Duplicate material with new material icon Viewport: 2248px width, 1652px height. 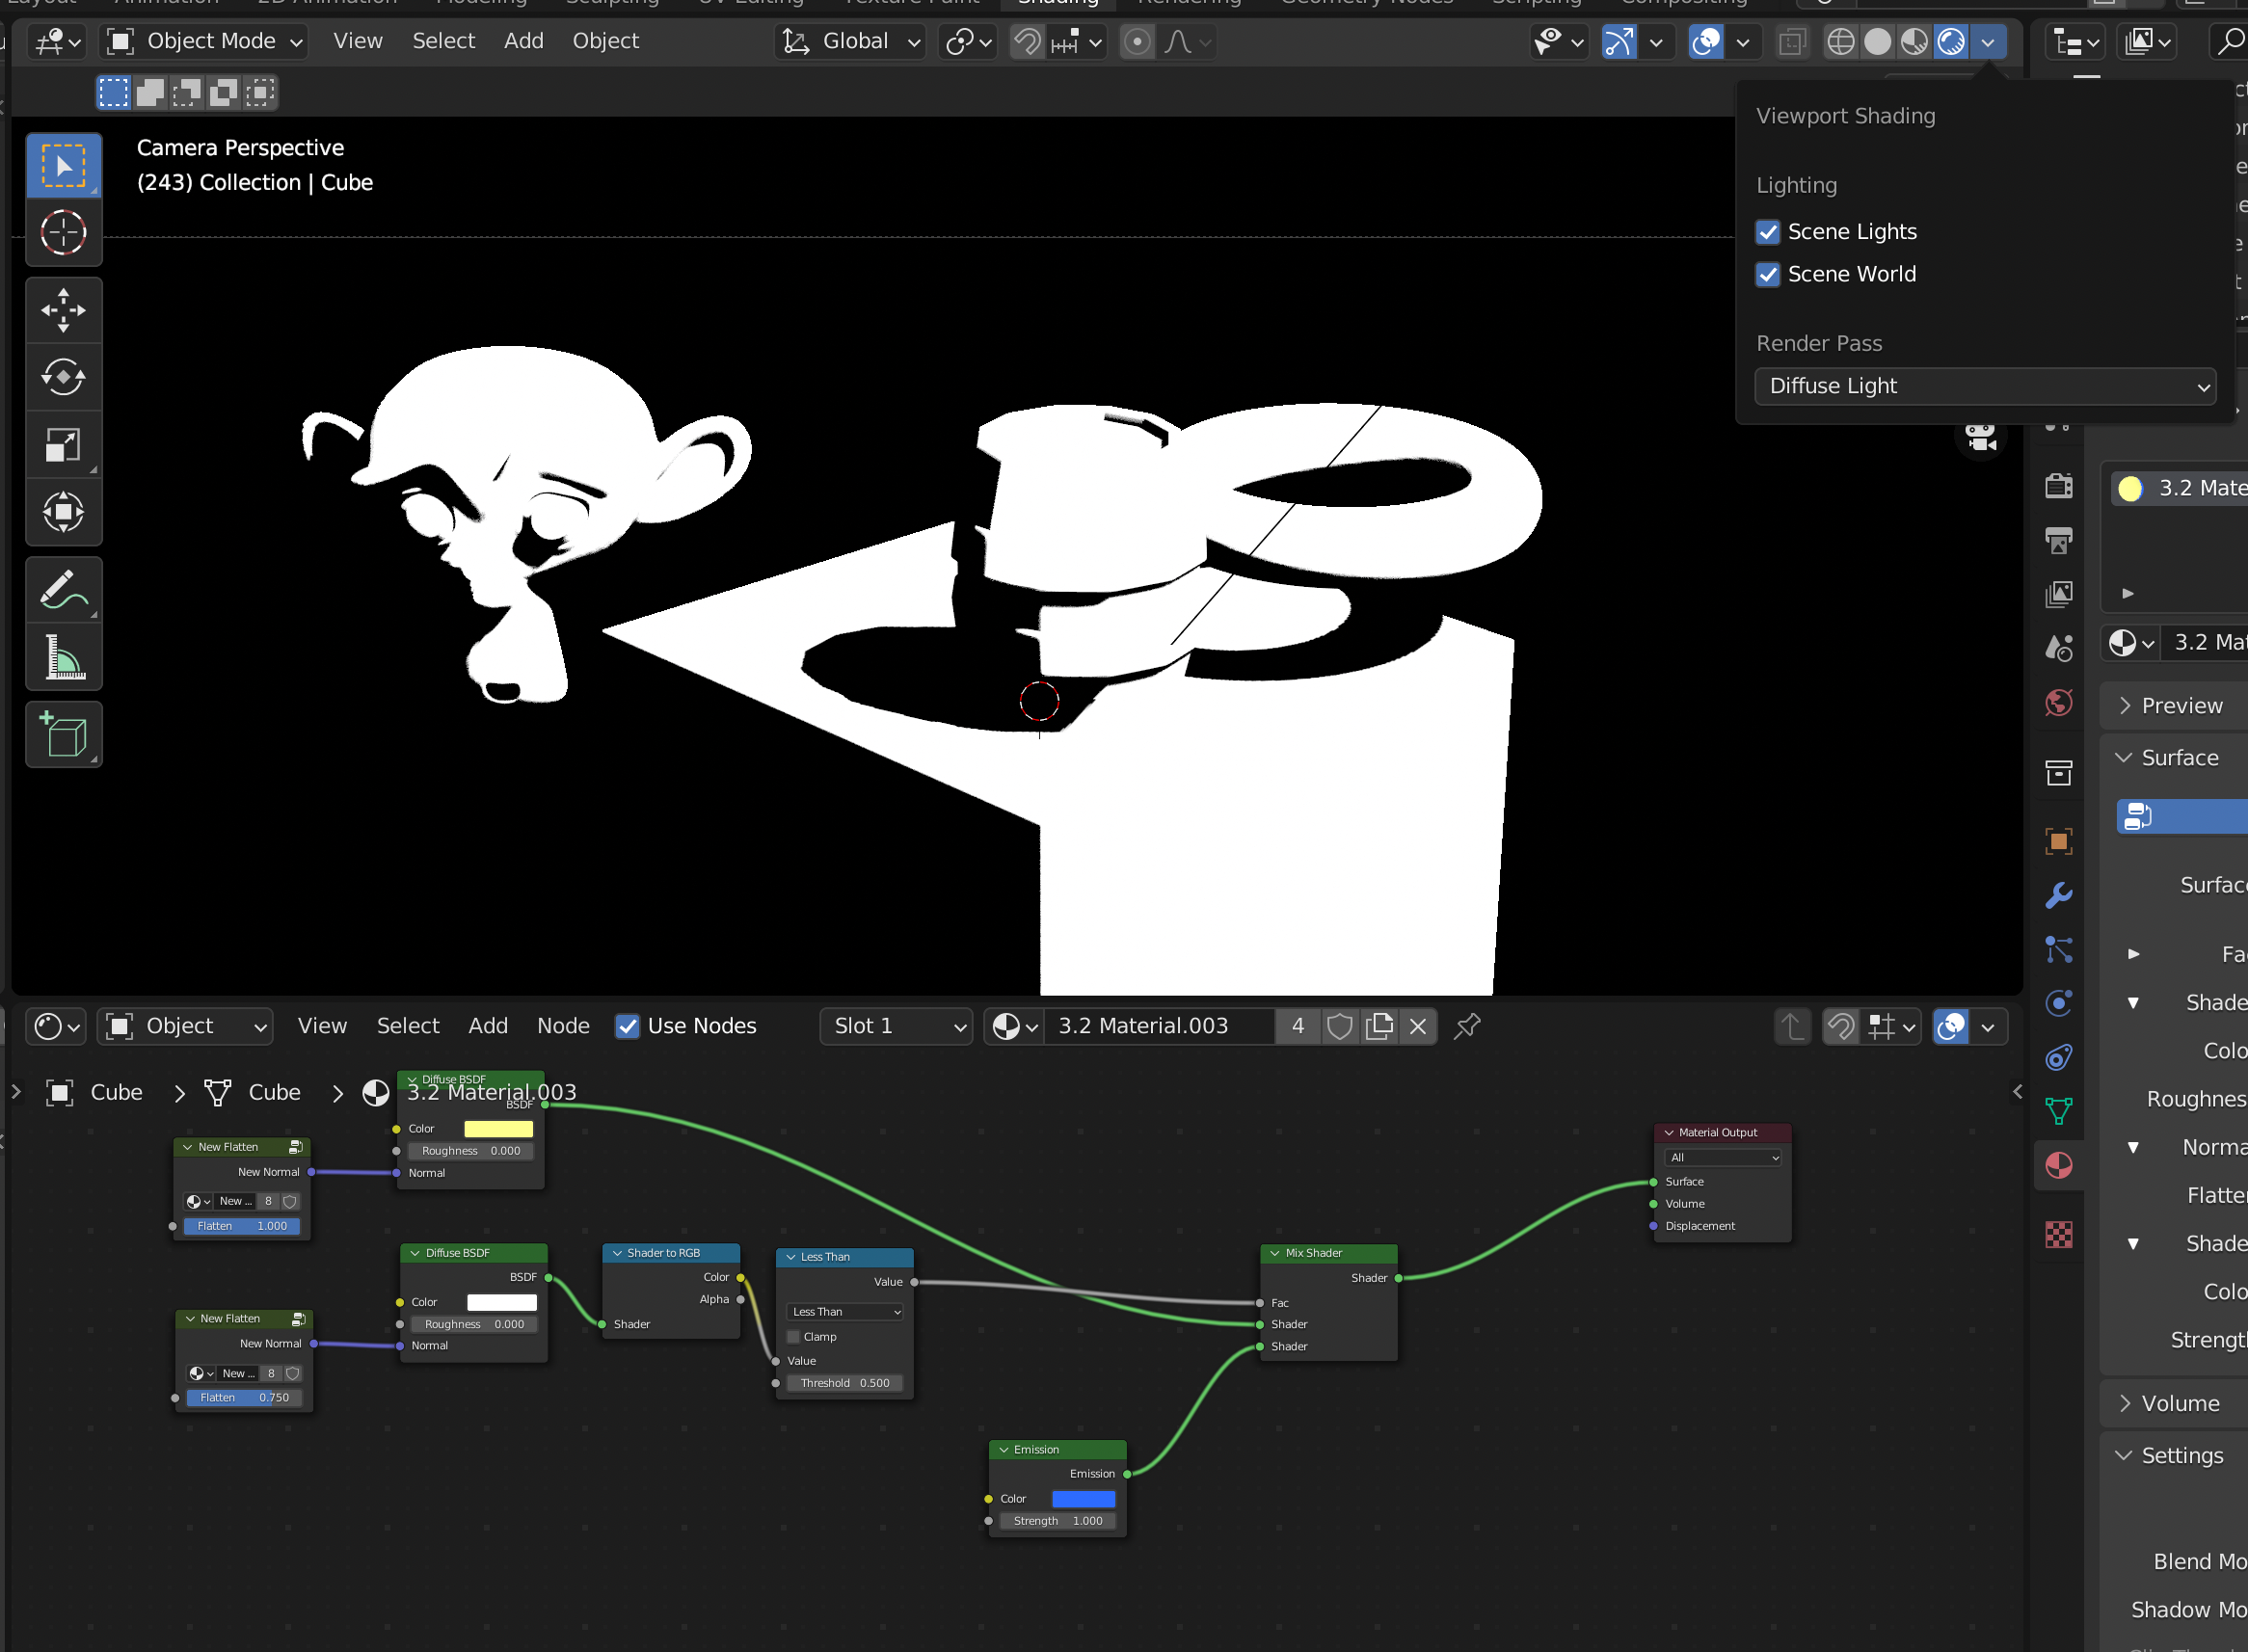click(x=1379, y=1026)
